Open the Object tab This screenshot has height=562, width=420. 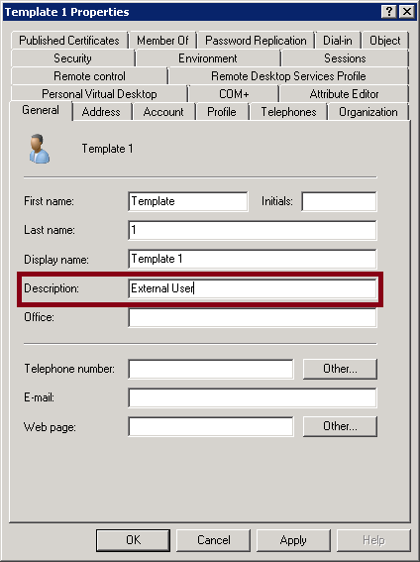pyautogui.click(x=385, y=41)
